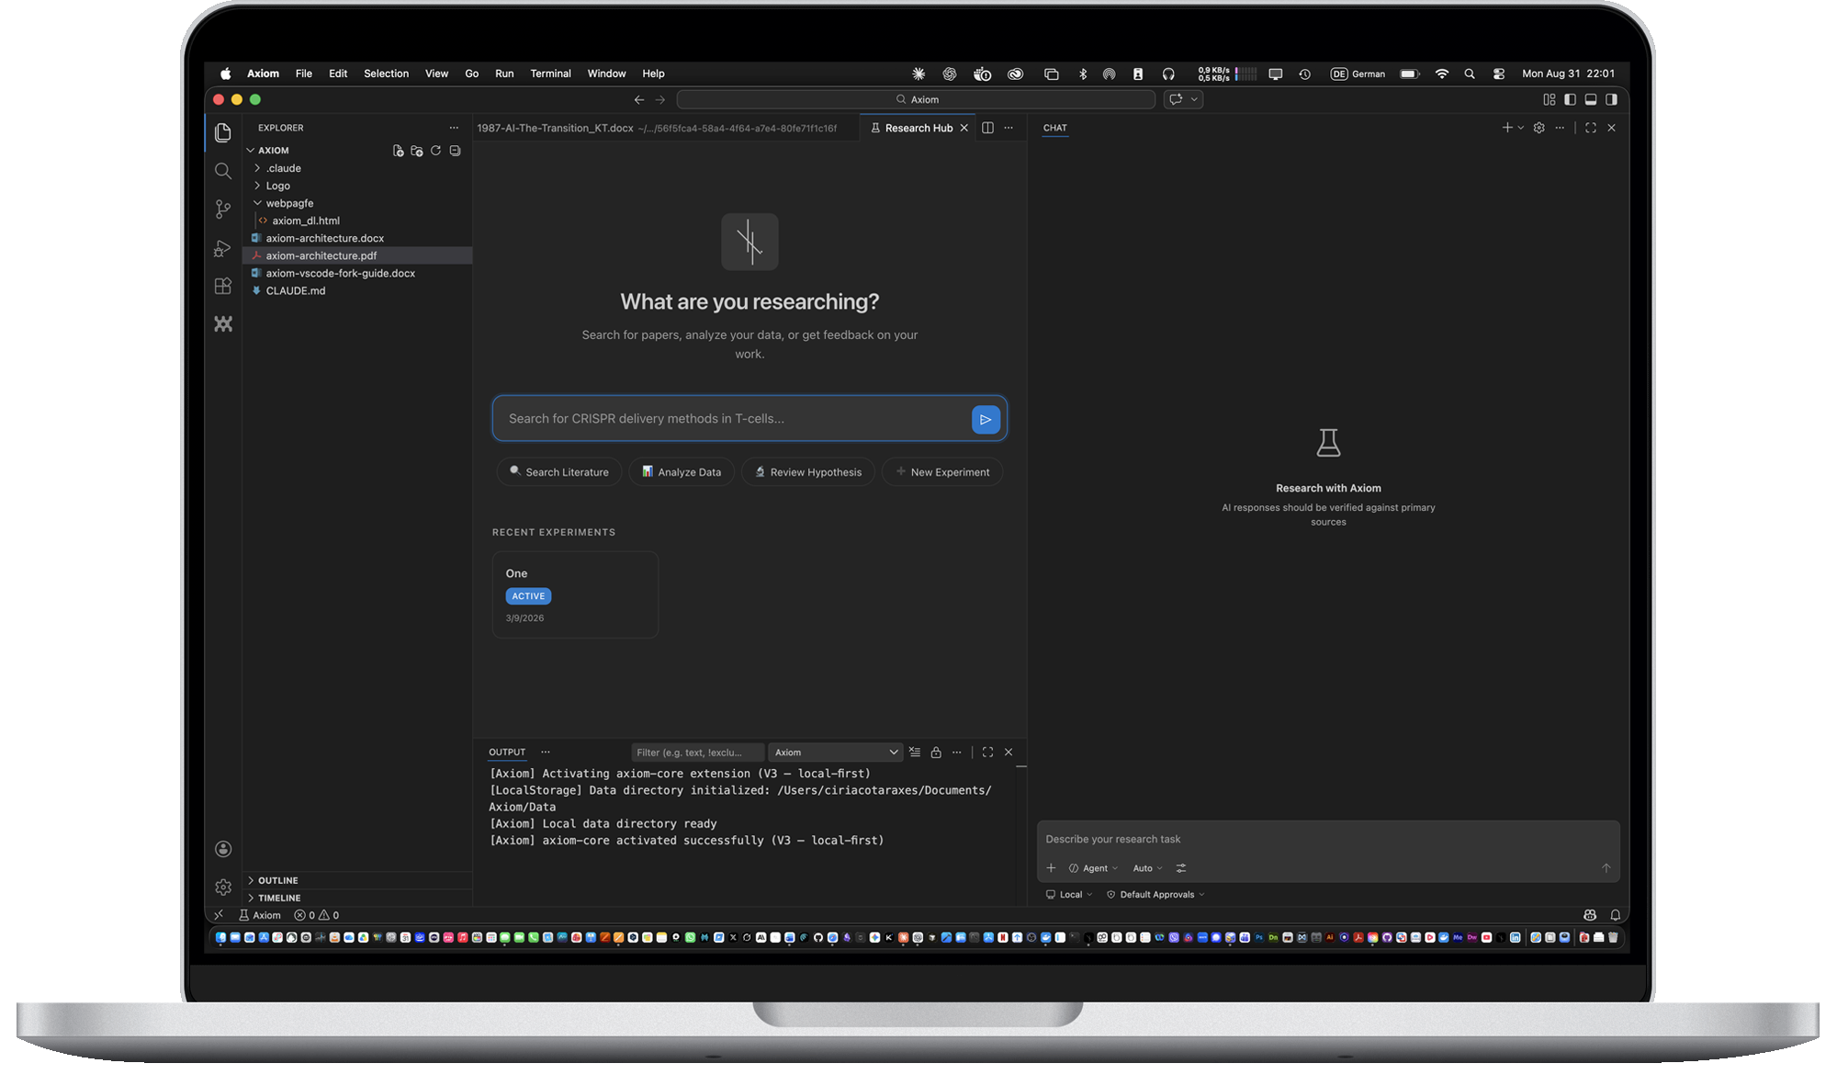This screenshot has height=1086, width=1837.
Task: Add context with the chat plus button
Action: coord(1051,868)
